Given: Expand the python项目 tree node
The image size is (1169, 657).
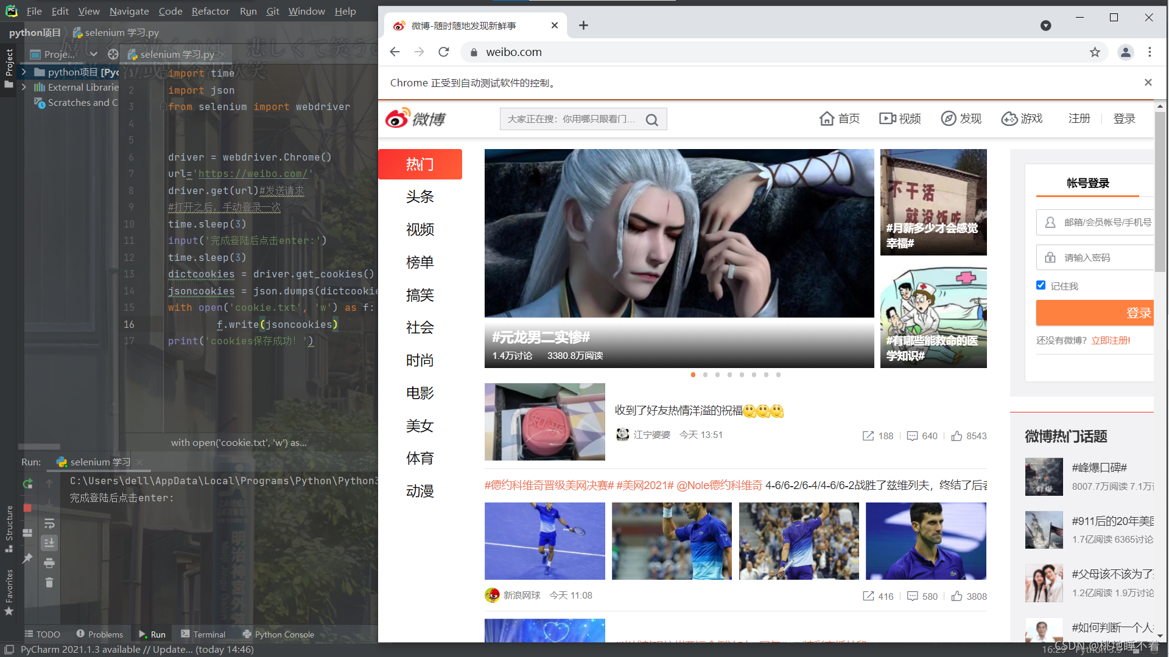Looking at the screenshot, I should (x=24, y=72).
